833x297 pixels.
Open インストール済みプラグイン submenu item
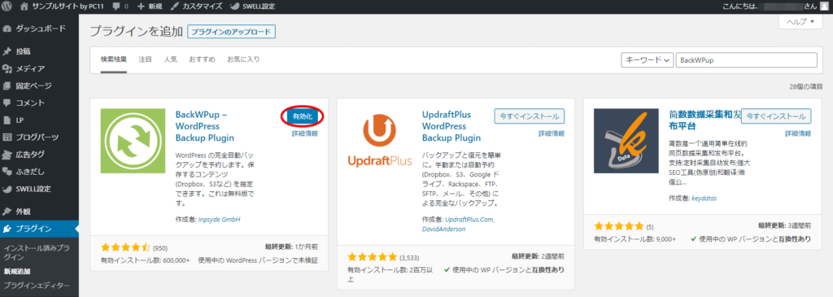pyautogui.click(x=36, y=252)
